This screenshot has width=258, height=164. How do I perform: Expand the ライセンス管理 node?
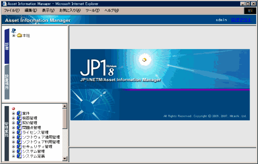pyautogui.click(x=14, y=132)
